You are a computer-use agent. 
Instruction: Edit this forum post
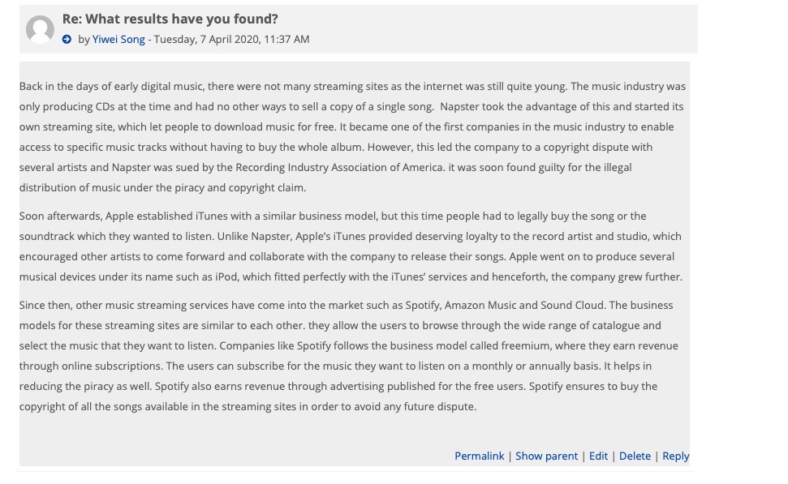tap(598, 456)
